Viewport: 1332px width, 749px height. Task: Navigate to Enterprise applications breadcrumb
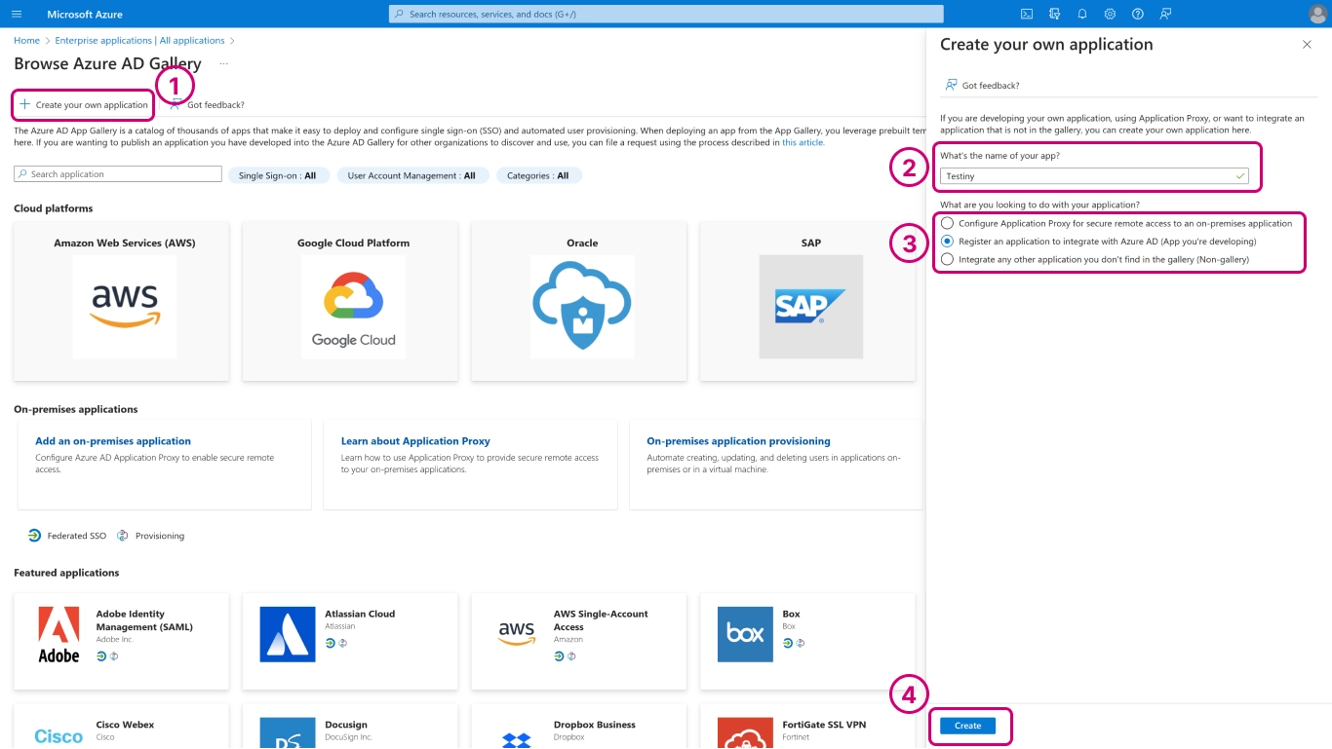coord(139,41)
